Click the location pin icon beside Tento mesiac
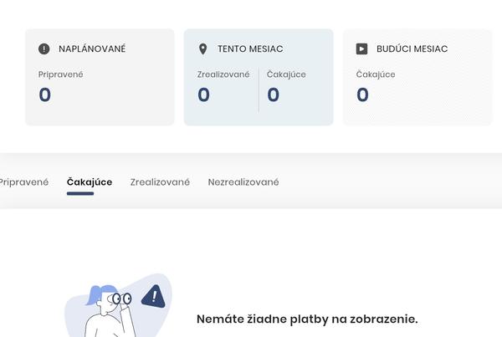 (202, 49)
